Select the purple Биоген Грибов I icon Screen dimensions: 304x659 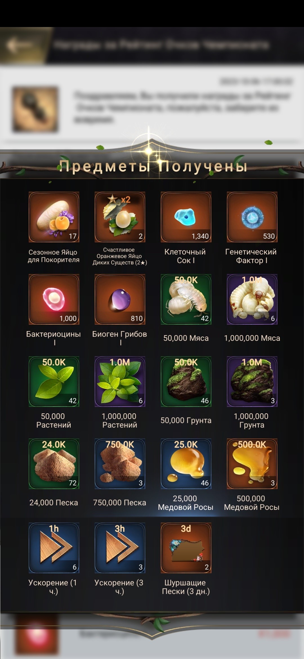point(120,299)
